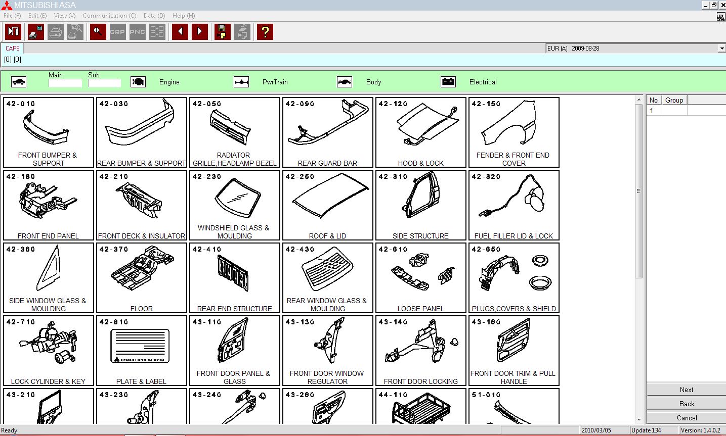
Task: Select the PwrTrain axle icon
Action: point(241,82)
